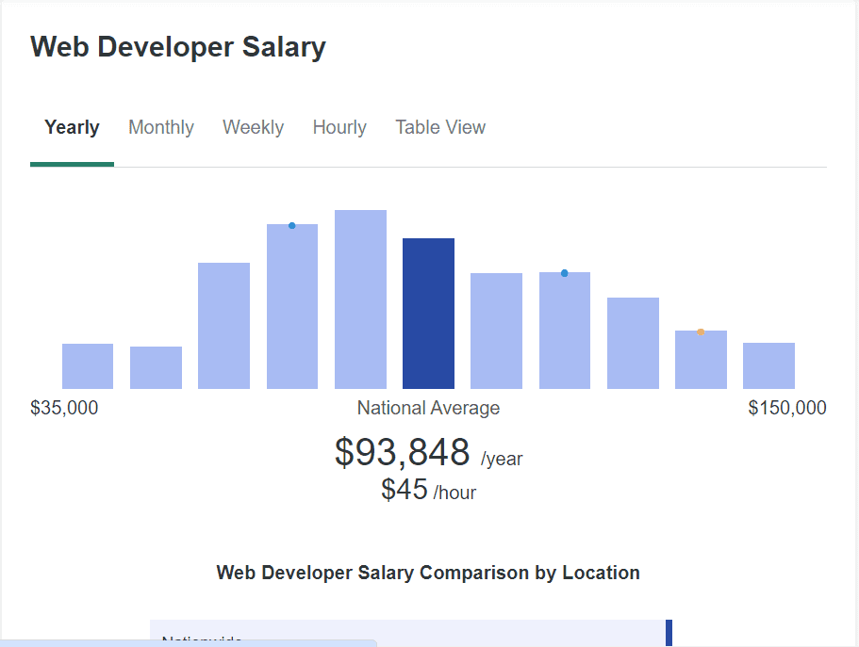Select the Yearly tab

tap(72, 127)
